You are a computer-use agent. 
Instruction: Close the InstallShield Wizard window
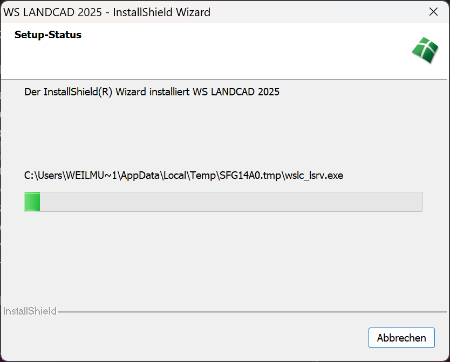click(433, 12)
